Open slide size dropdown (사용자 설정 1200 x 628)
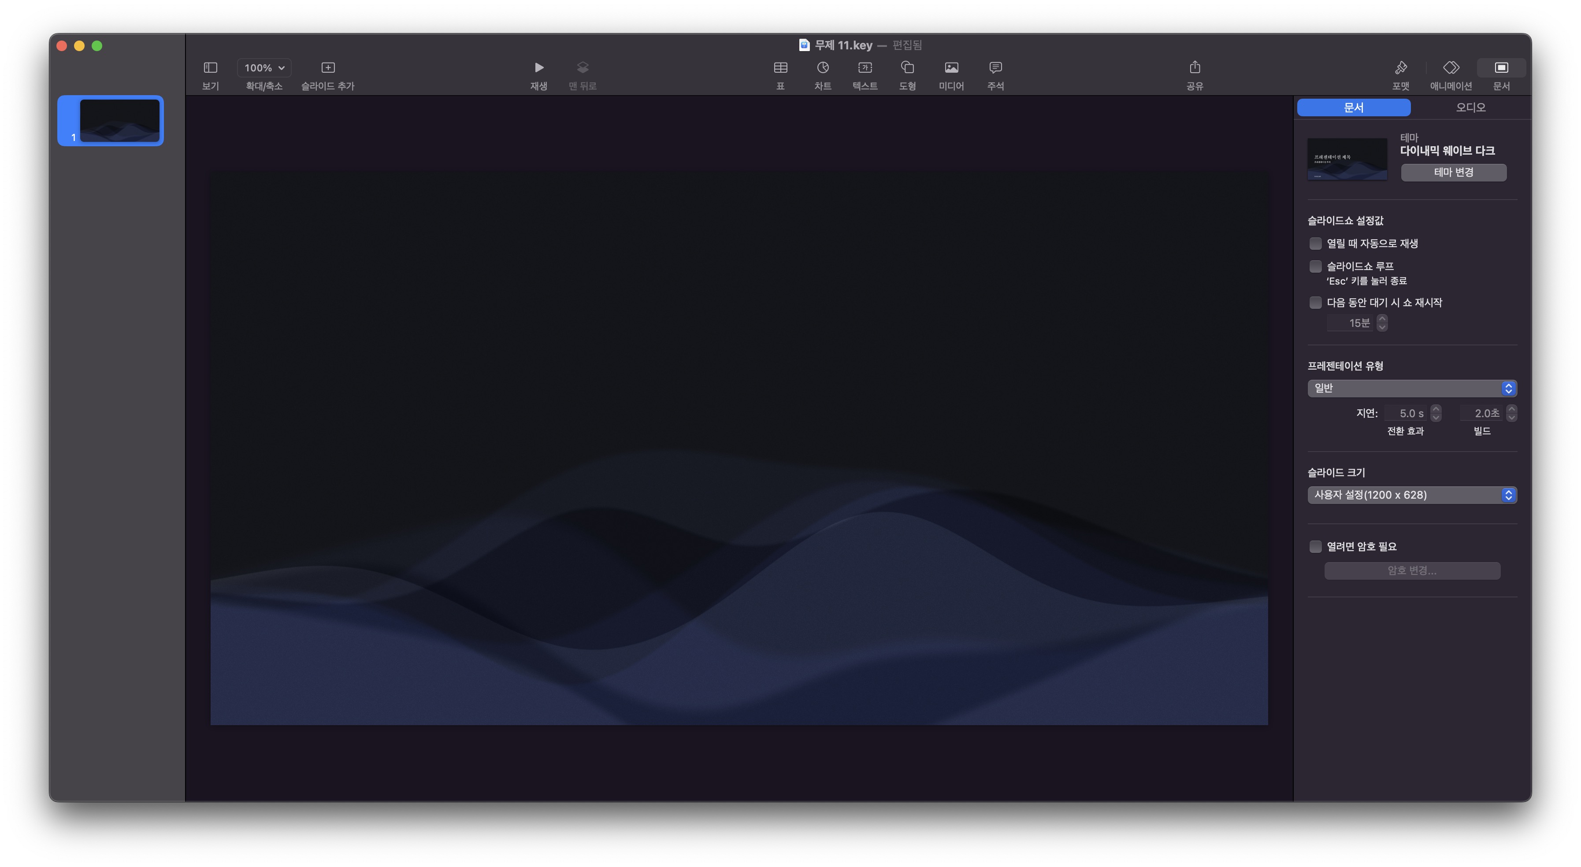Screen dimensions: 1581x867 pos(1412,495)
